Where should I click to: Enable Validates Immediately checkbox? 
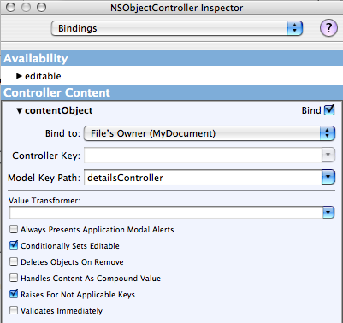click(x=14, y=310)
